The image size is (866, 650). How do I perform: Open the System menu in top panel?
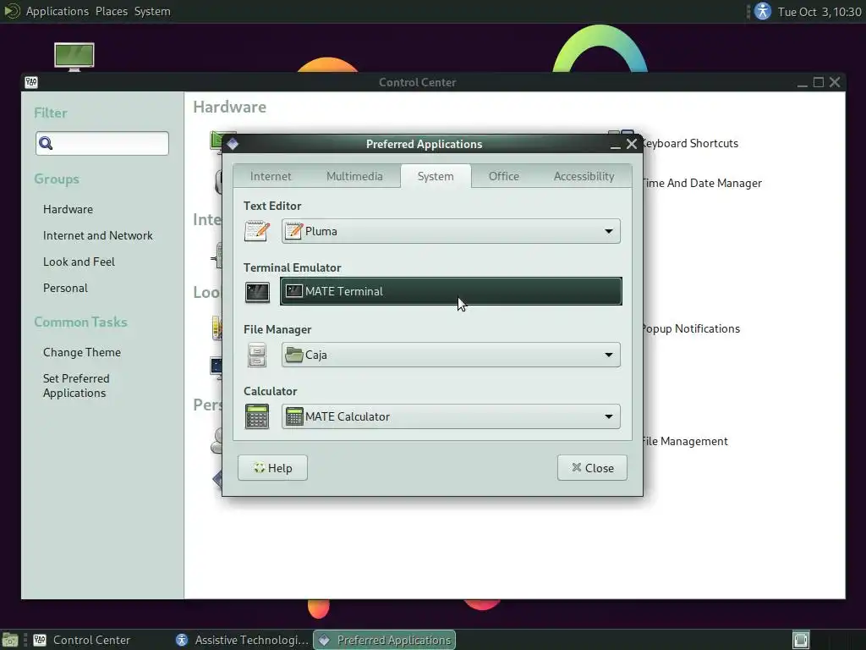152,11
